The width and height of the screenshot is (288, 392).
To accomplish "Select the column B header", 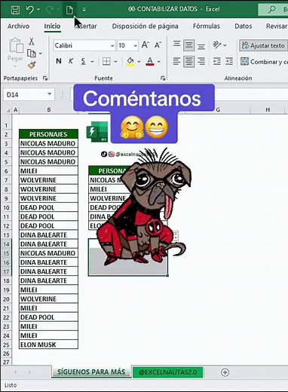I will [x=49, y=109].
